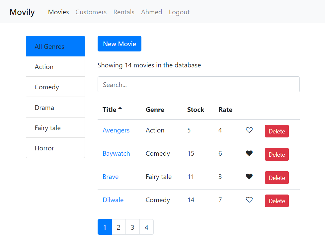Click Dilwale rate value 7
This screenshot has height=243, width=325.
point(220,200)
